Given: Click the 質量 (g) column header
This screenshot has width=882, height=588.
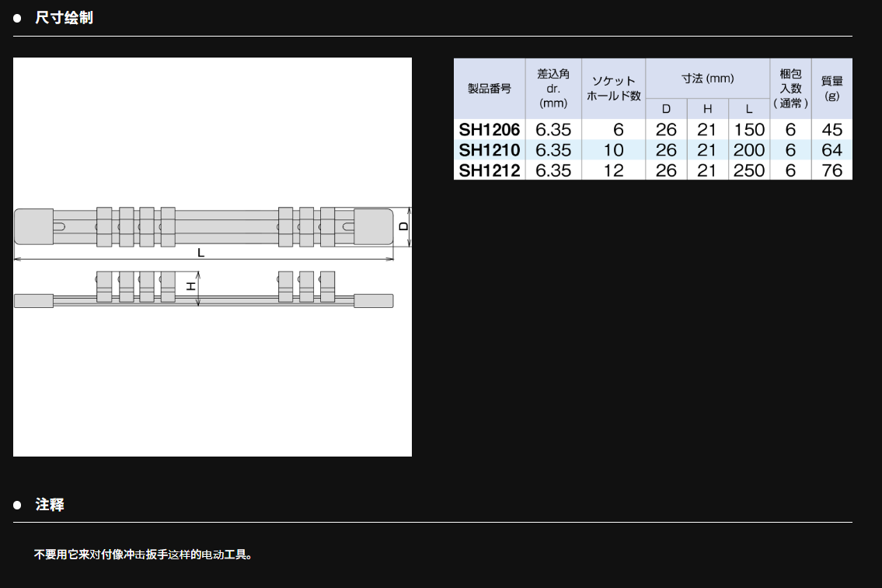Looking at the screenshot, I should tap(831, 89).
